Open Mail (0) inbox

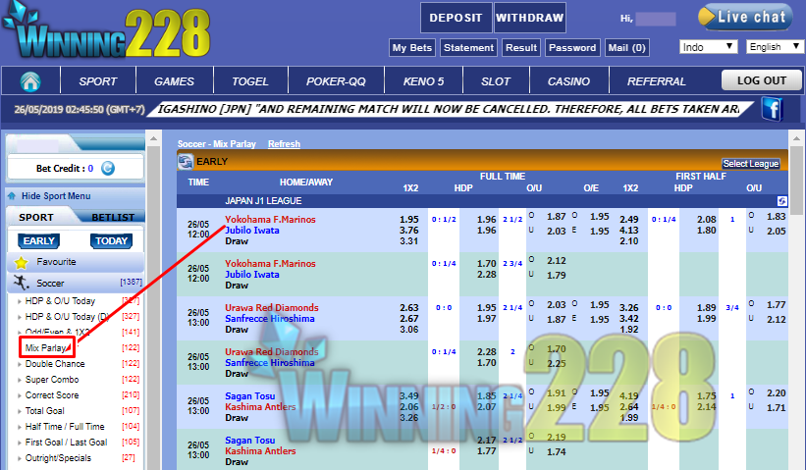(x=626, y=48)
